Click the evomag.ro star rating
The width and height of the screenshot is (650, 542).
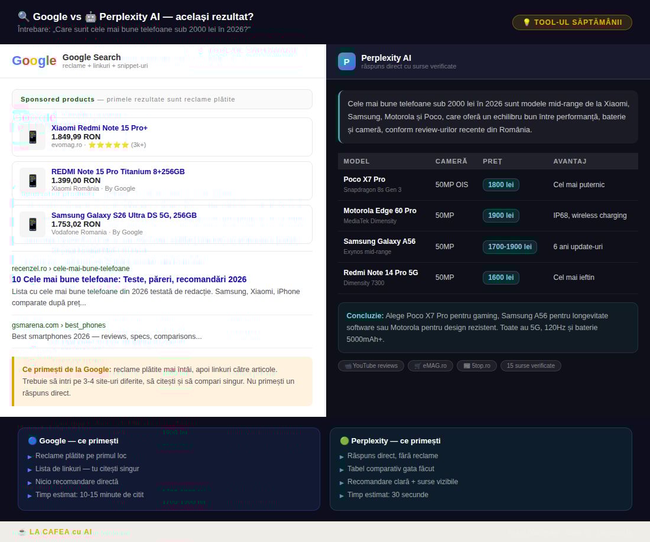coord(109,145)
